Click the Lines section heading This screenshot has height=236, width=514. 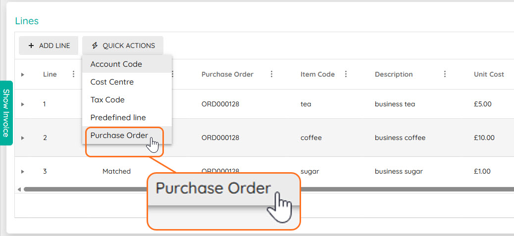tap(27, 21)
